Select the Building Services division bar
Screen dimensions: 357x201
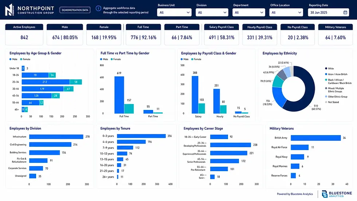tap(44, 153)
